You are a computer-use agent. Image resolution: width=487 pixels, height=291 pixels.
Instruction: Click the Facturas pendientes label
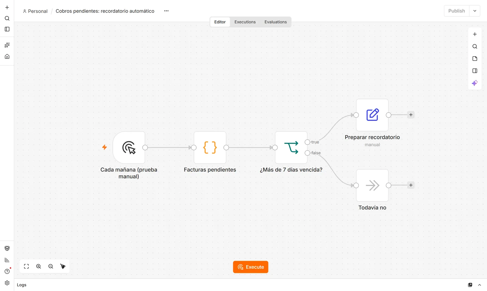(x=210, y=170)
